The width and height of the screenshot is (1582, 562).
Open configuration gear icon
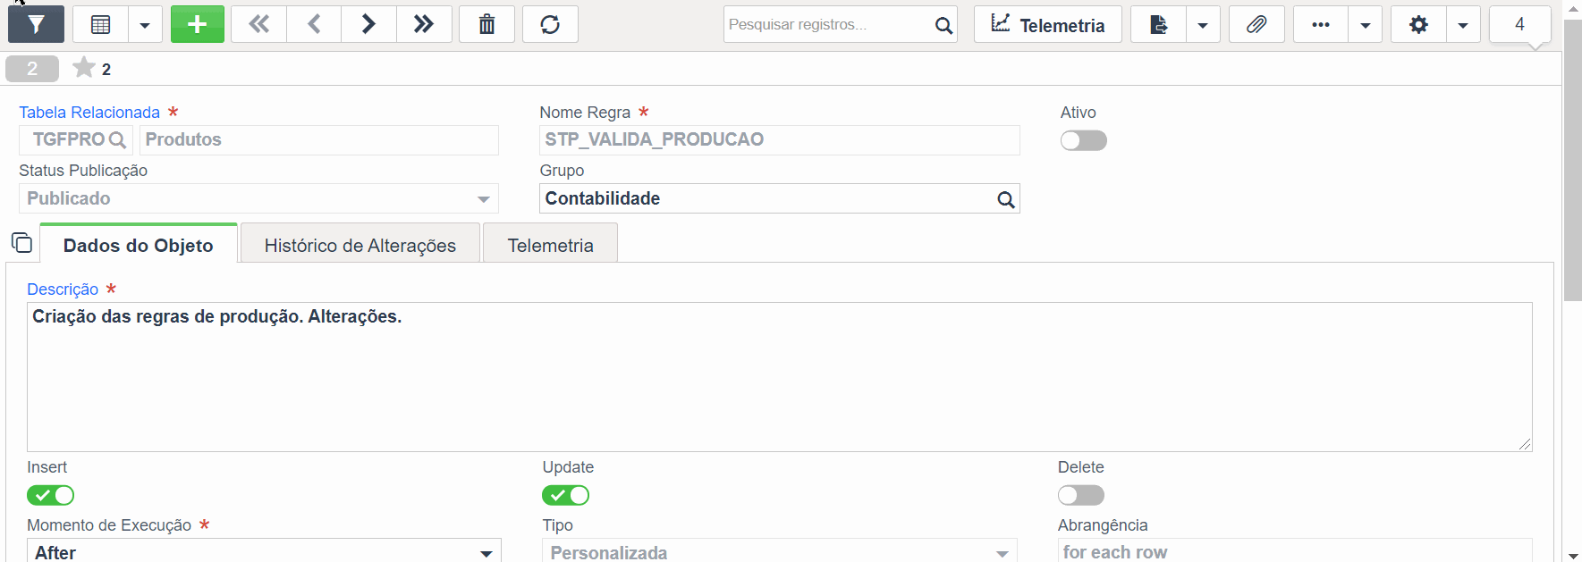point(1418,24)
